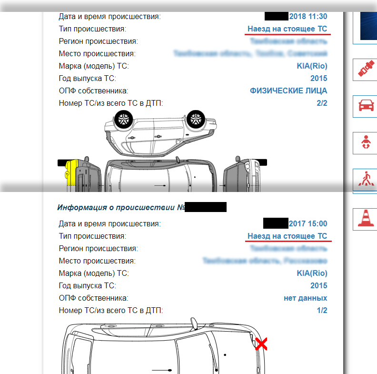Click 'Номер ТС/из всего ТС в ДТП:' label in first record
The image size is (377, 374).
click(x=111, y=103)
